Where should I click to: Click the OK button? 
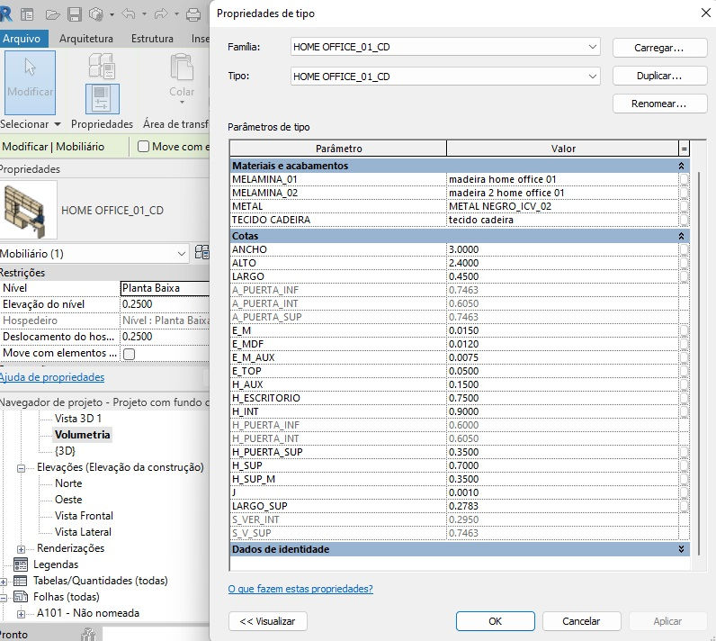pyautogui.click(x=495, y=621)
